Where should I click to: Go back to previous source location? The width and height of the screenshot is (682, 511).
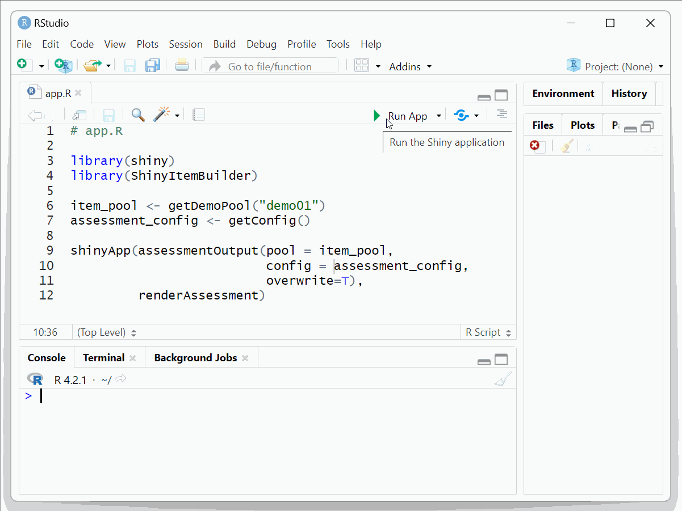pos(35,116)
